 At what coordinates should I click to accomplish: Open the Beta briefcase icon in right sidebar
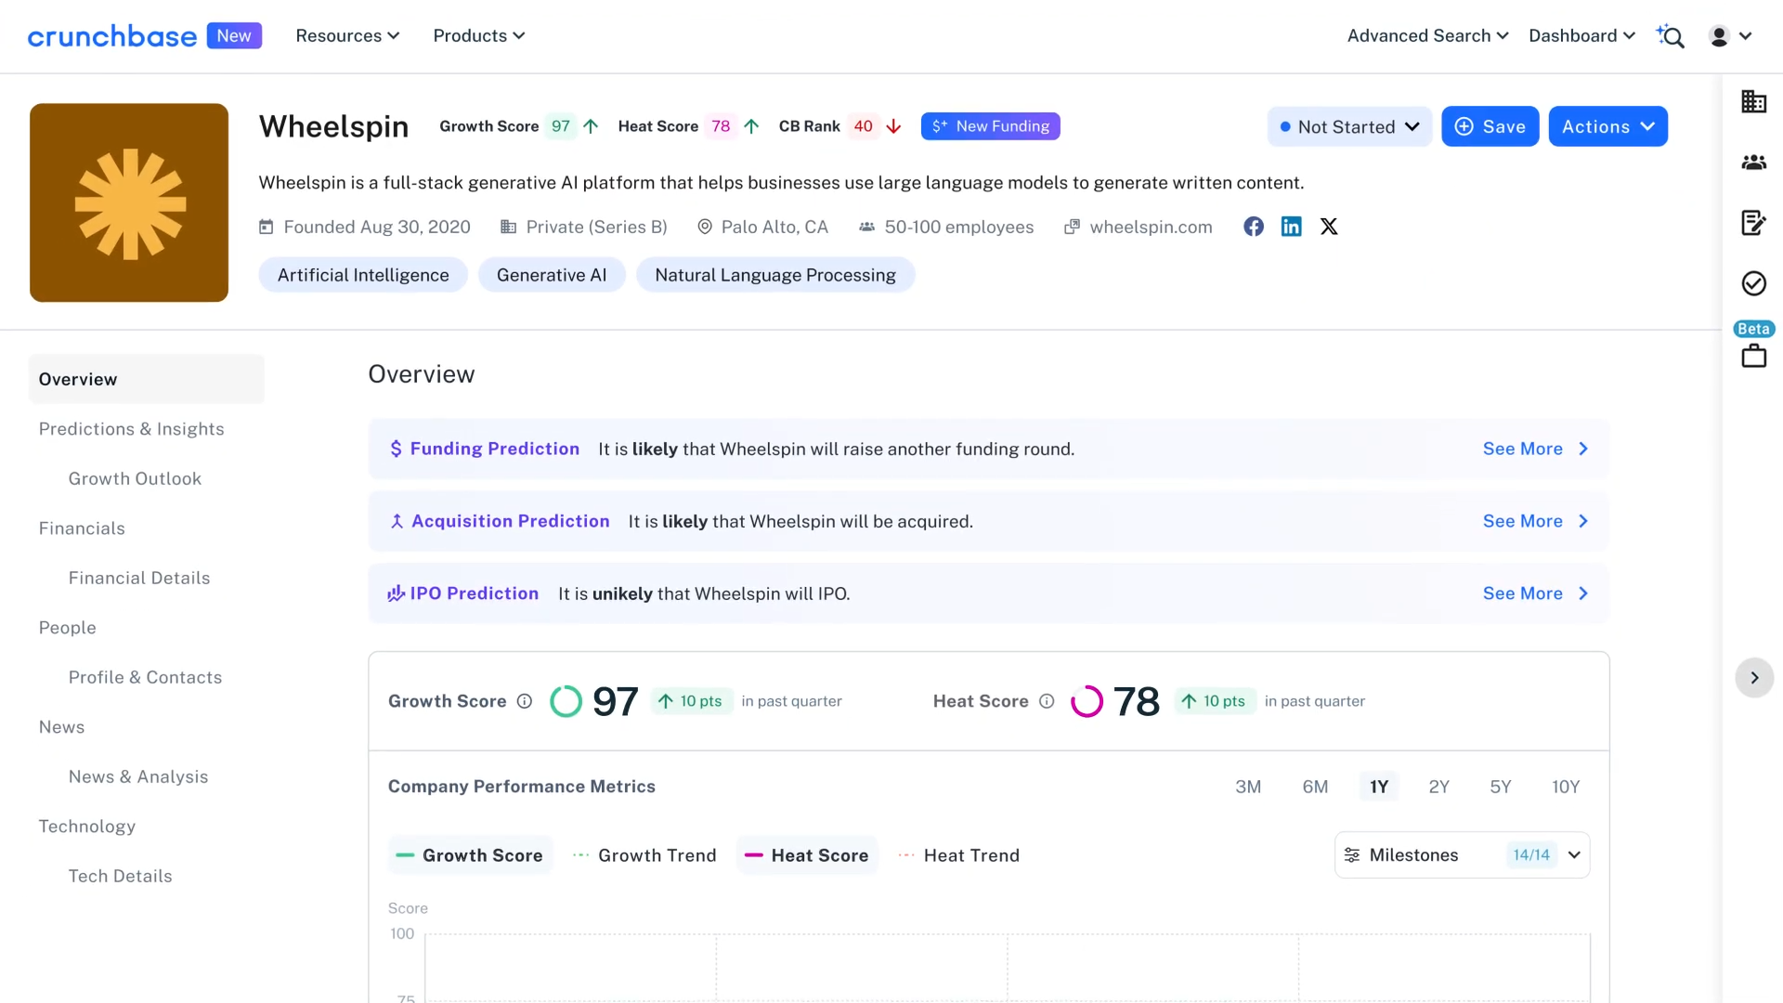click(x=1753, y=356)
